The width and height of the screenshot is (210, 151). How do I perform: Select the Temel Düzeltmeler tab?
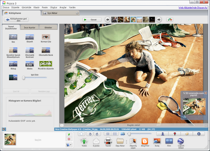(11, 28)
